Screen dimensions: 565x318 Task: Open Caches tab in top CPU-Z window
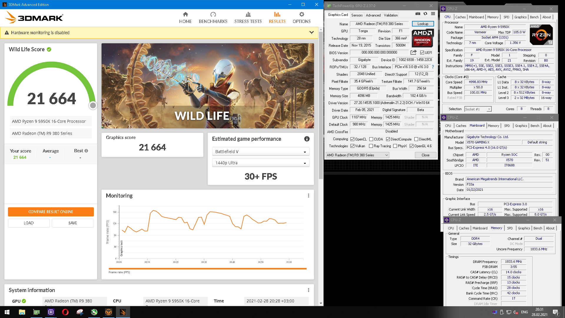point(460,17)
